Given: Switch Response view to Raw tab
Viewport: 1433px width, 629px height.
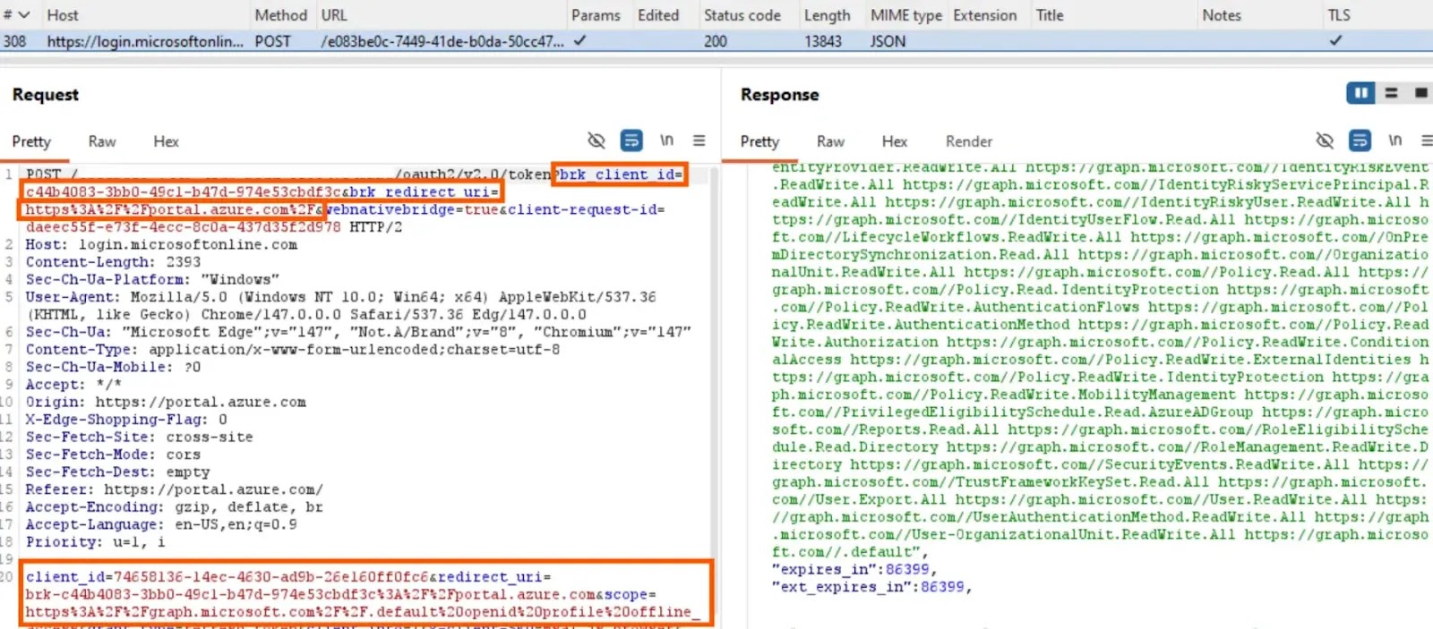Looking at the screenshot, I should tap(830, 141).
